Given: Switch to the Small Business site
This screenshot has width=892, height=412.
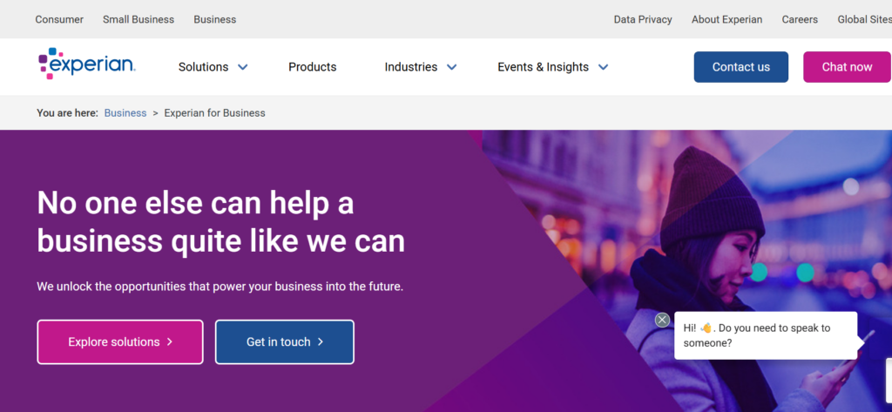Looking at the screenshot, I should (x=139, y=19).
